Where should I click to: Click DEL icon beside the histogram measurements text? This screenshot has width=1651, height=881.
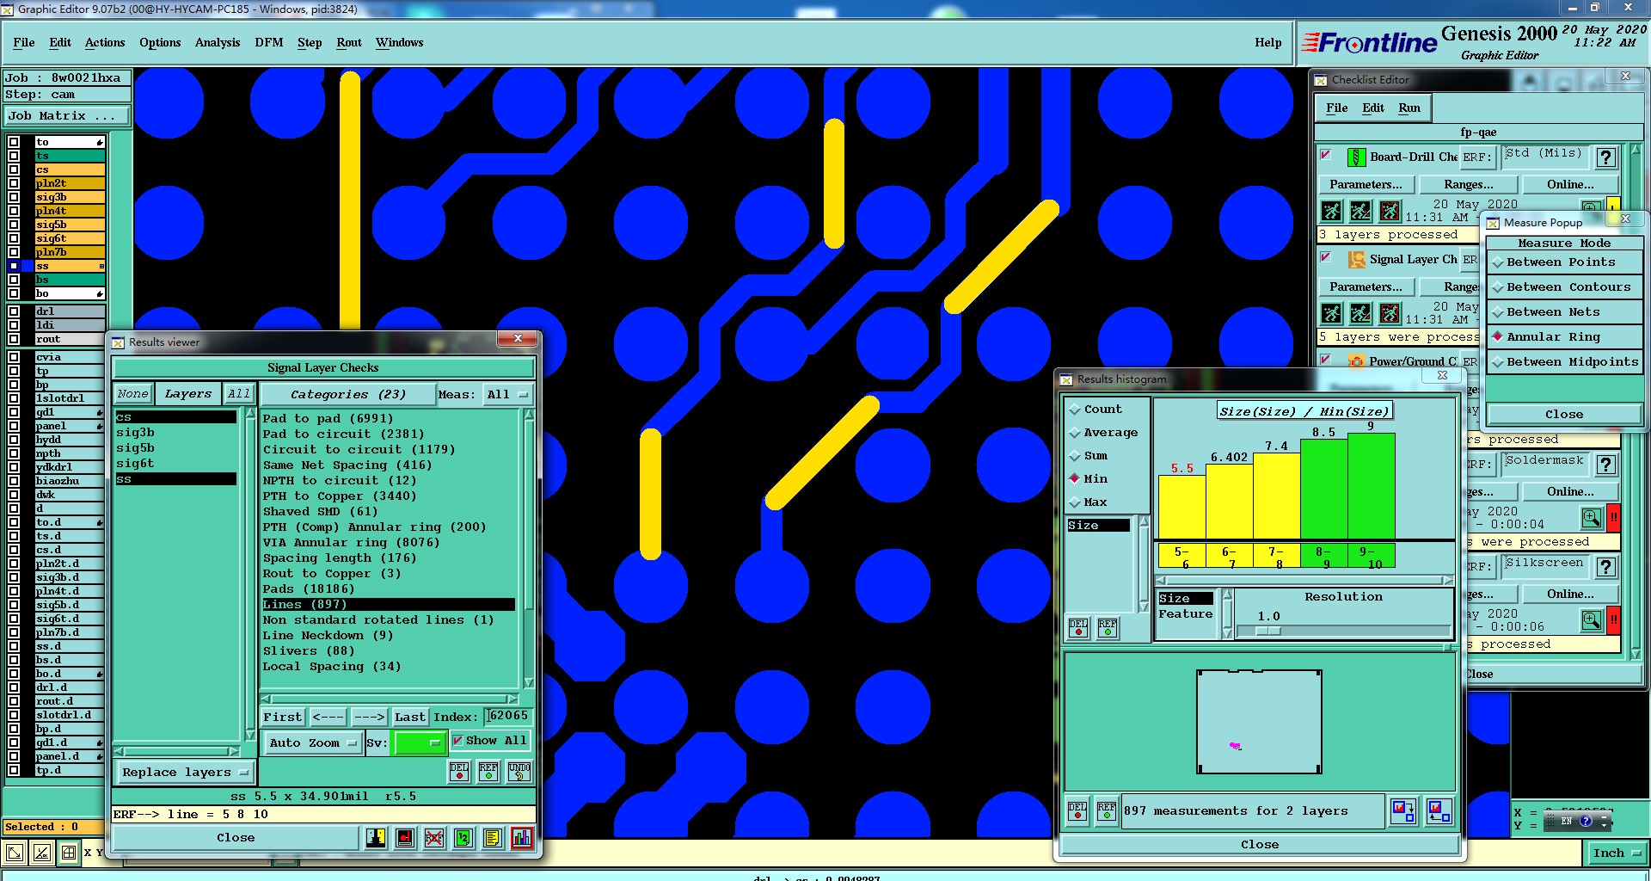[1077, 811]
